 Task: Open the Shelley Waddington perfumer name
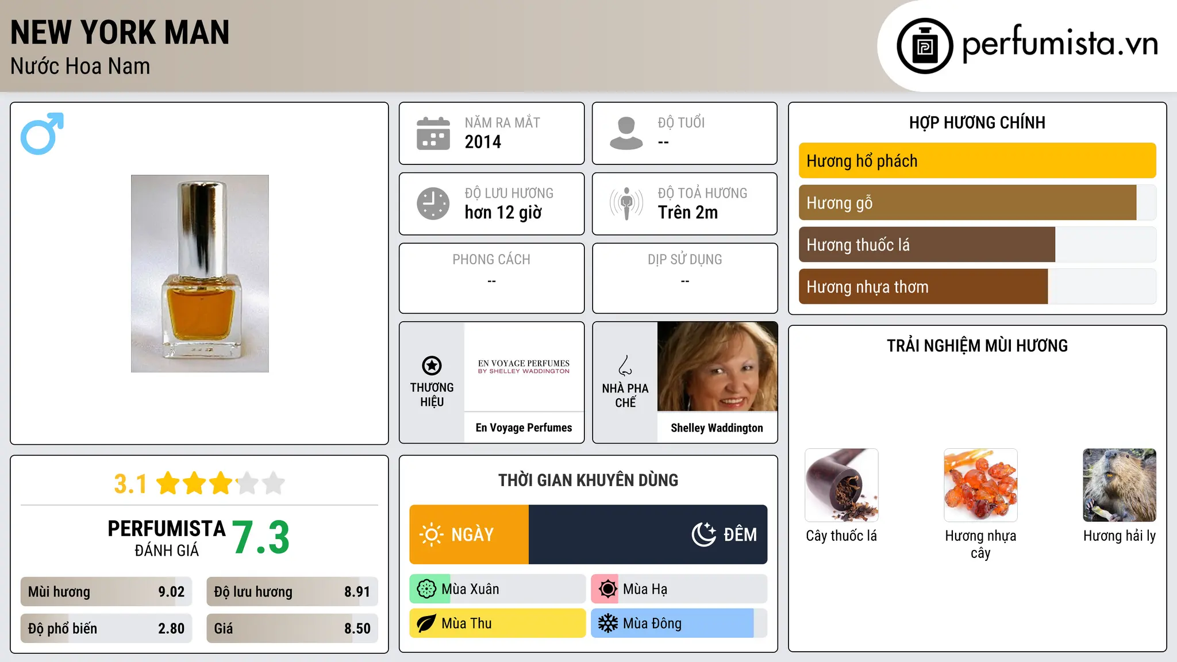coord(717,428)
